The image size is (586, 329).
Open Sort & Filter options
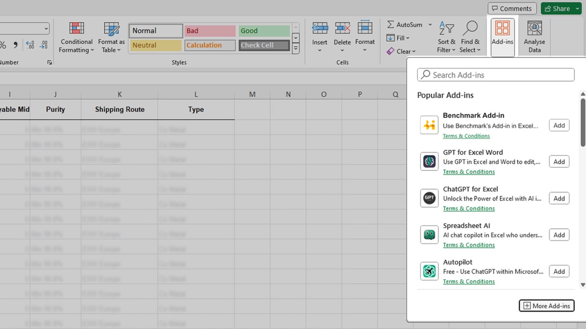446,37
